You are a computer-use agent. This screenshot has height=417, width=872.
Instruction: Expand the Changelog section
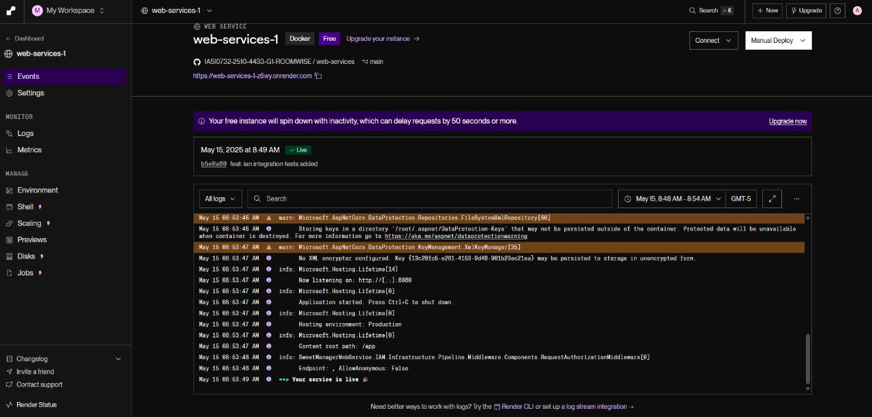coord(63,358)
